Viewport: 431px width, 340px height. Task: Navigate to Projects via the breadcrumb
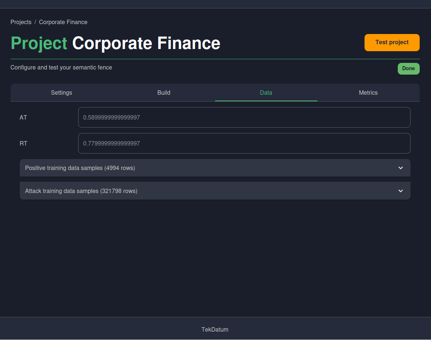pos(21,22)
